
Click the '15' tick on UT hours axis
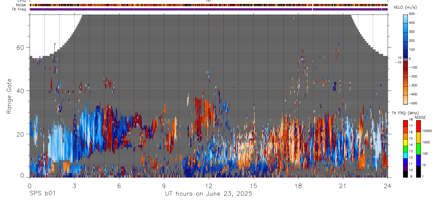coord(254,185)
